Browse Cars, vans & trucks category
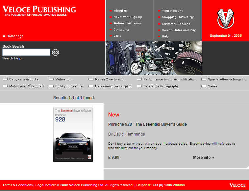The image size is (249, 191). (x=24, y=79)
